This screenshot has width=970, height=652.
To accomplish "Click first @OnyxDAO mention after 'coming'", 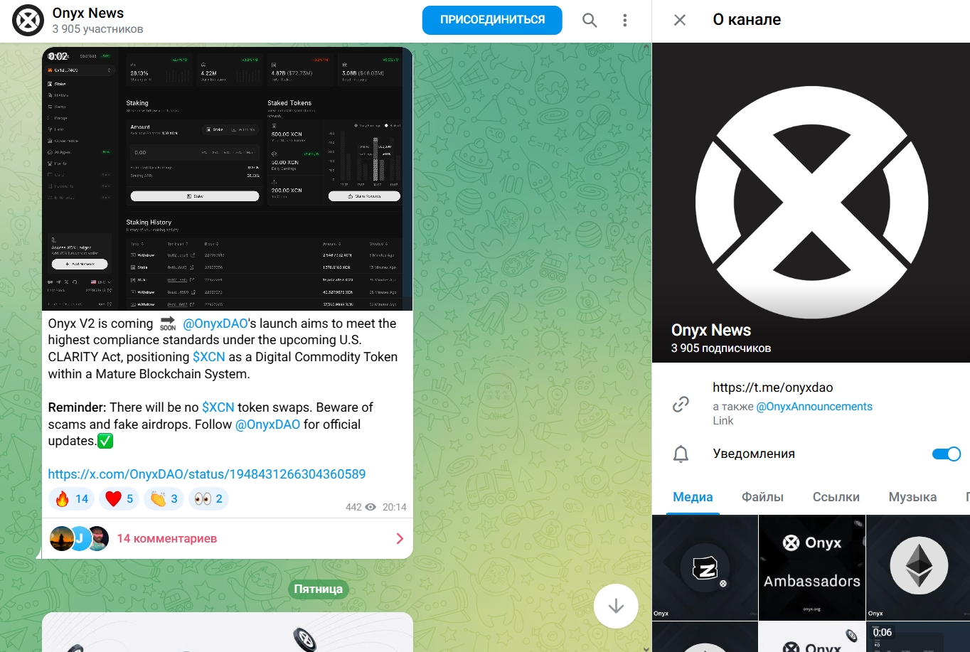I will (215, 324).
